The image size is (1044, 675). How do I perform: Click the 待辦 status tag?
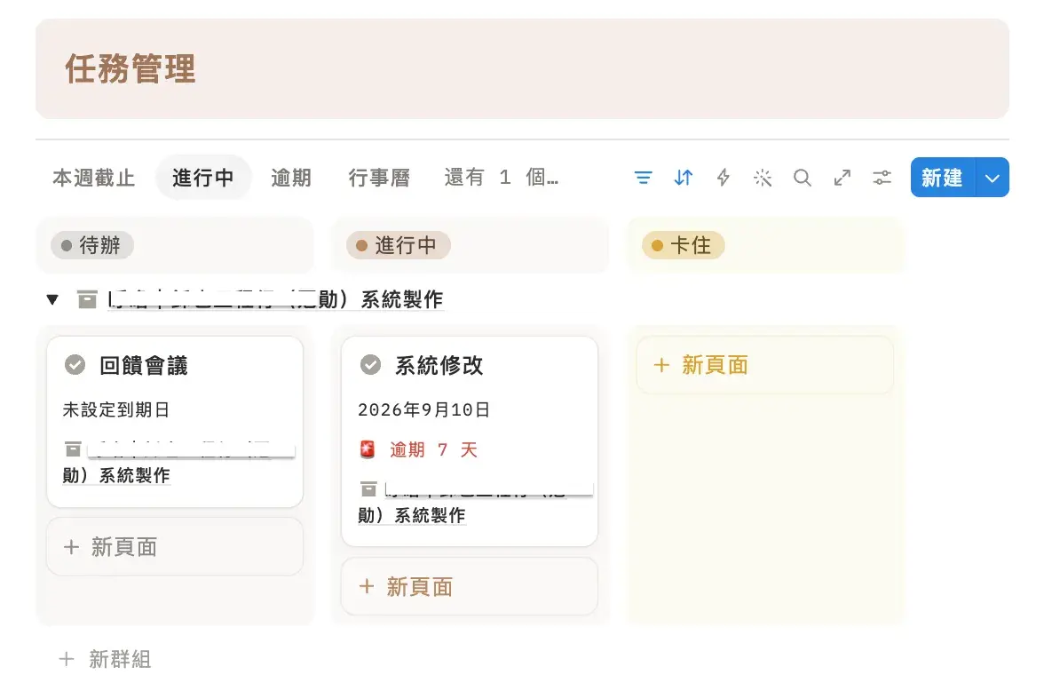pyautogui.click(x=92, y=245)
